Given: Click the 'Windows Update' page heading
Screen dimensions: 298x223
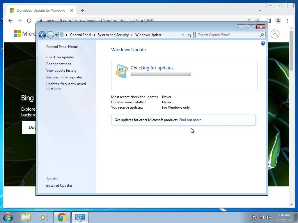Looking at the screenshot, I should pyautogui.click(x=128, y=49).
